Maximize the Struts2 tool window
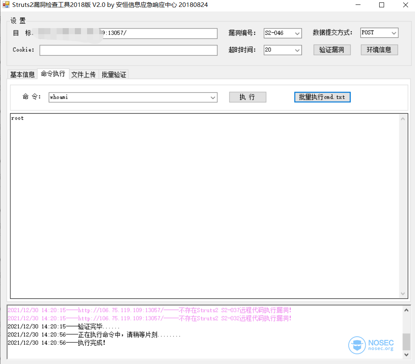Screen dimensions: 415x364 381,5
